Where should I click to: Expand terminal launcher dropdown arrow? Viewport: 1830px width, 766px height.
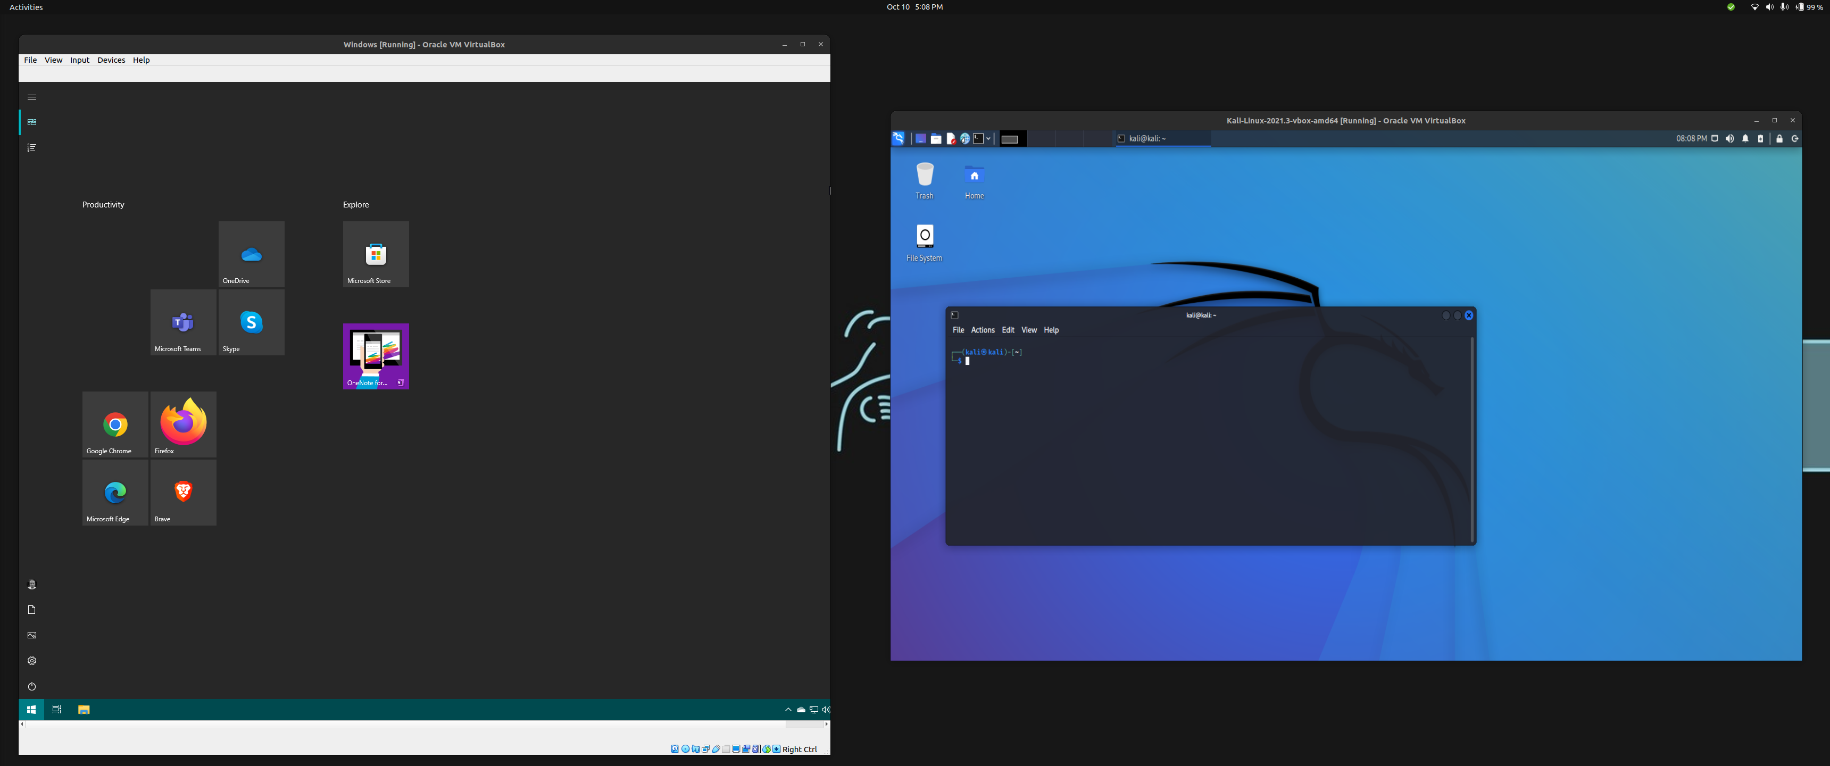click(988, 139)
